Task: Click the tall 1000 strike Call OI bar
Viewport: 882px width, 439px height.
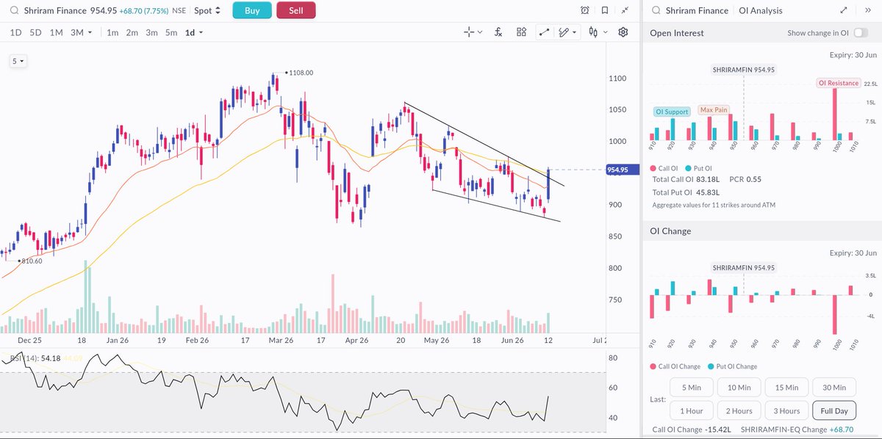Action: [836, 115]
